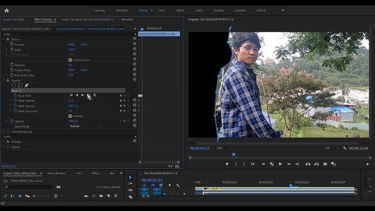
Task: Reset the Rotation parameter
Action: point(135,64)
